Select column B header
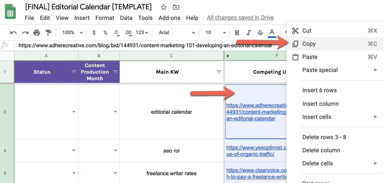This screenshot has width=384, height=183. point(99,56)
